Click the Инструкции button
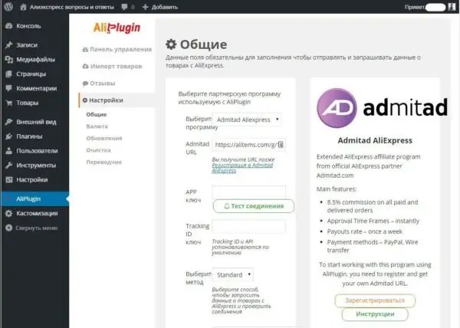Image resolution: width=460 pixels, height=328 pixels. coord(375,314)
